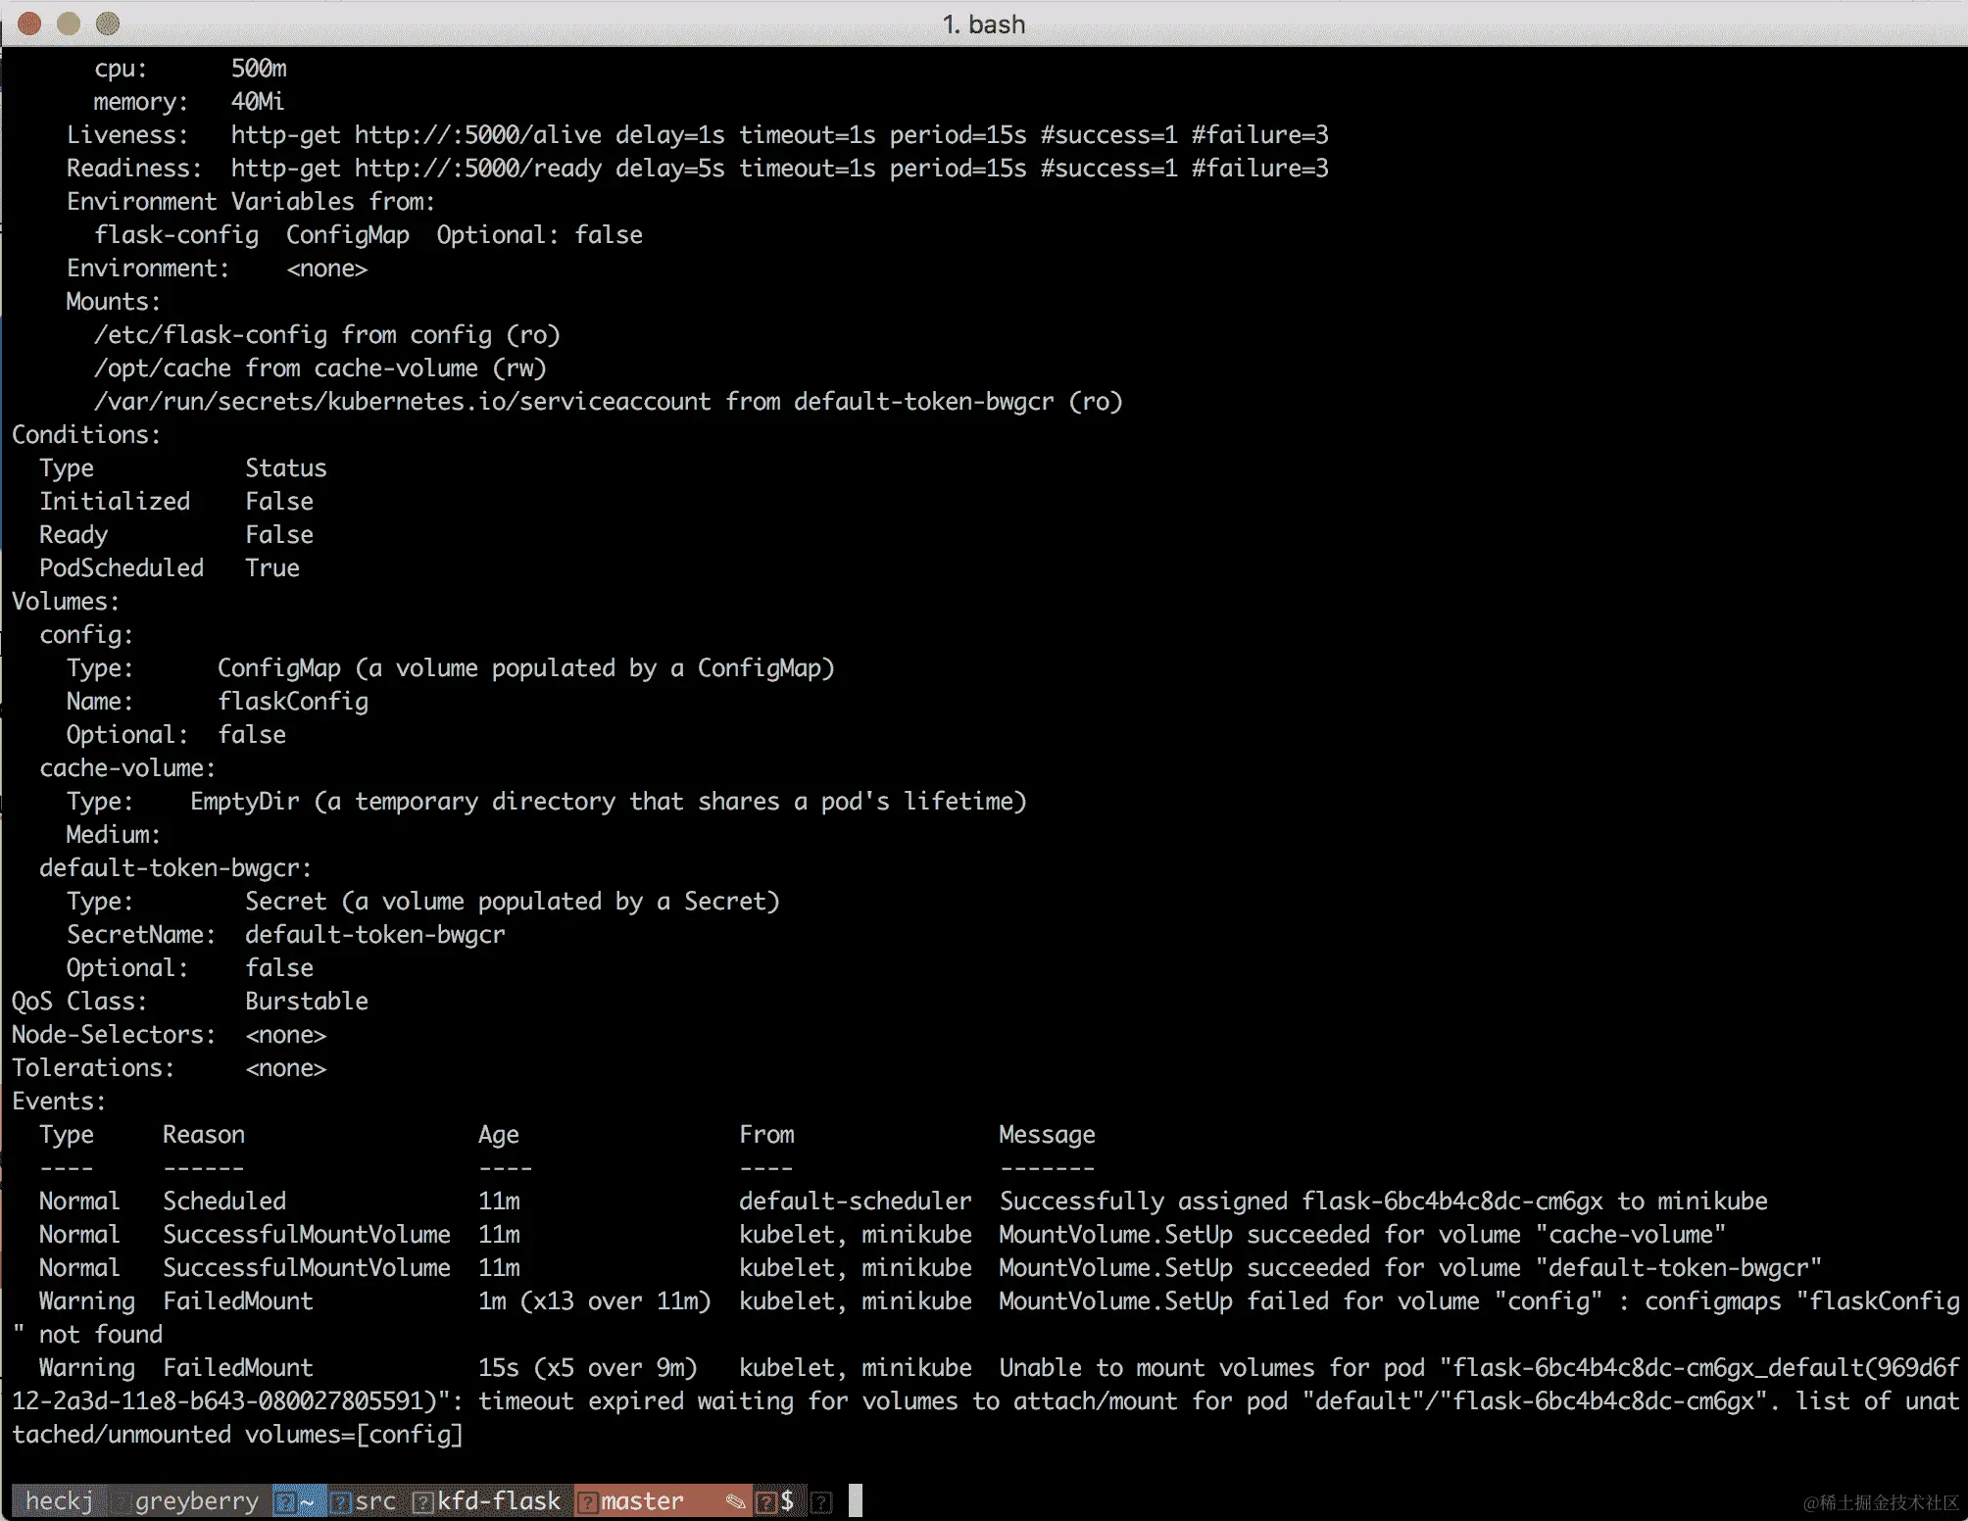The image size is (1968, 1521).
Task: Click the "Scheduled" event reason text
Action: click(x=224, y=1201)
